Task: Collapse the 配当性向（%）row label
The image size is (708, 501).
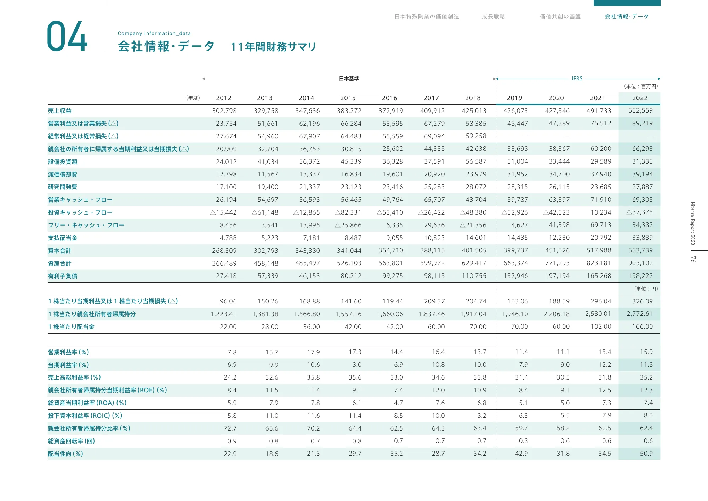Action: tap(65, 454)
